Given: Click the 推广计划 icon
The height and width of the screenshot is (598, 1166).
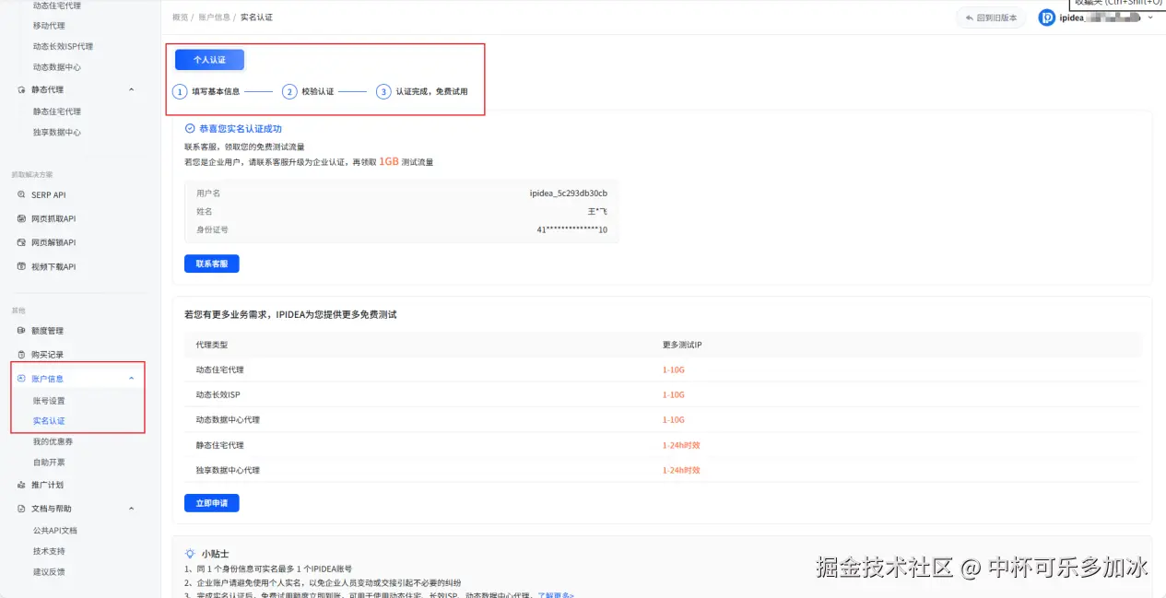Looking at the screenshot, I should click(x=22, y=485).
